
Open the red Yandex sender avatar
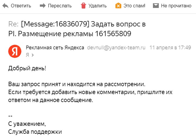point(15,51)
